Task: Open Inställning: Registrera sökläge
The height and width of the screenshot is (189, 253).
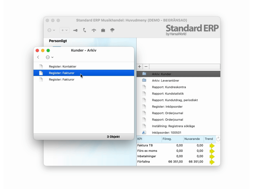Action: pos(178,126)
